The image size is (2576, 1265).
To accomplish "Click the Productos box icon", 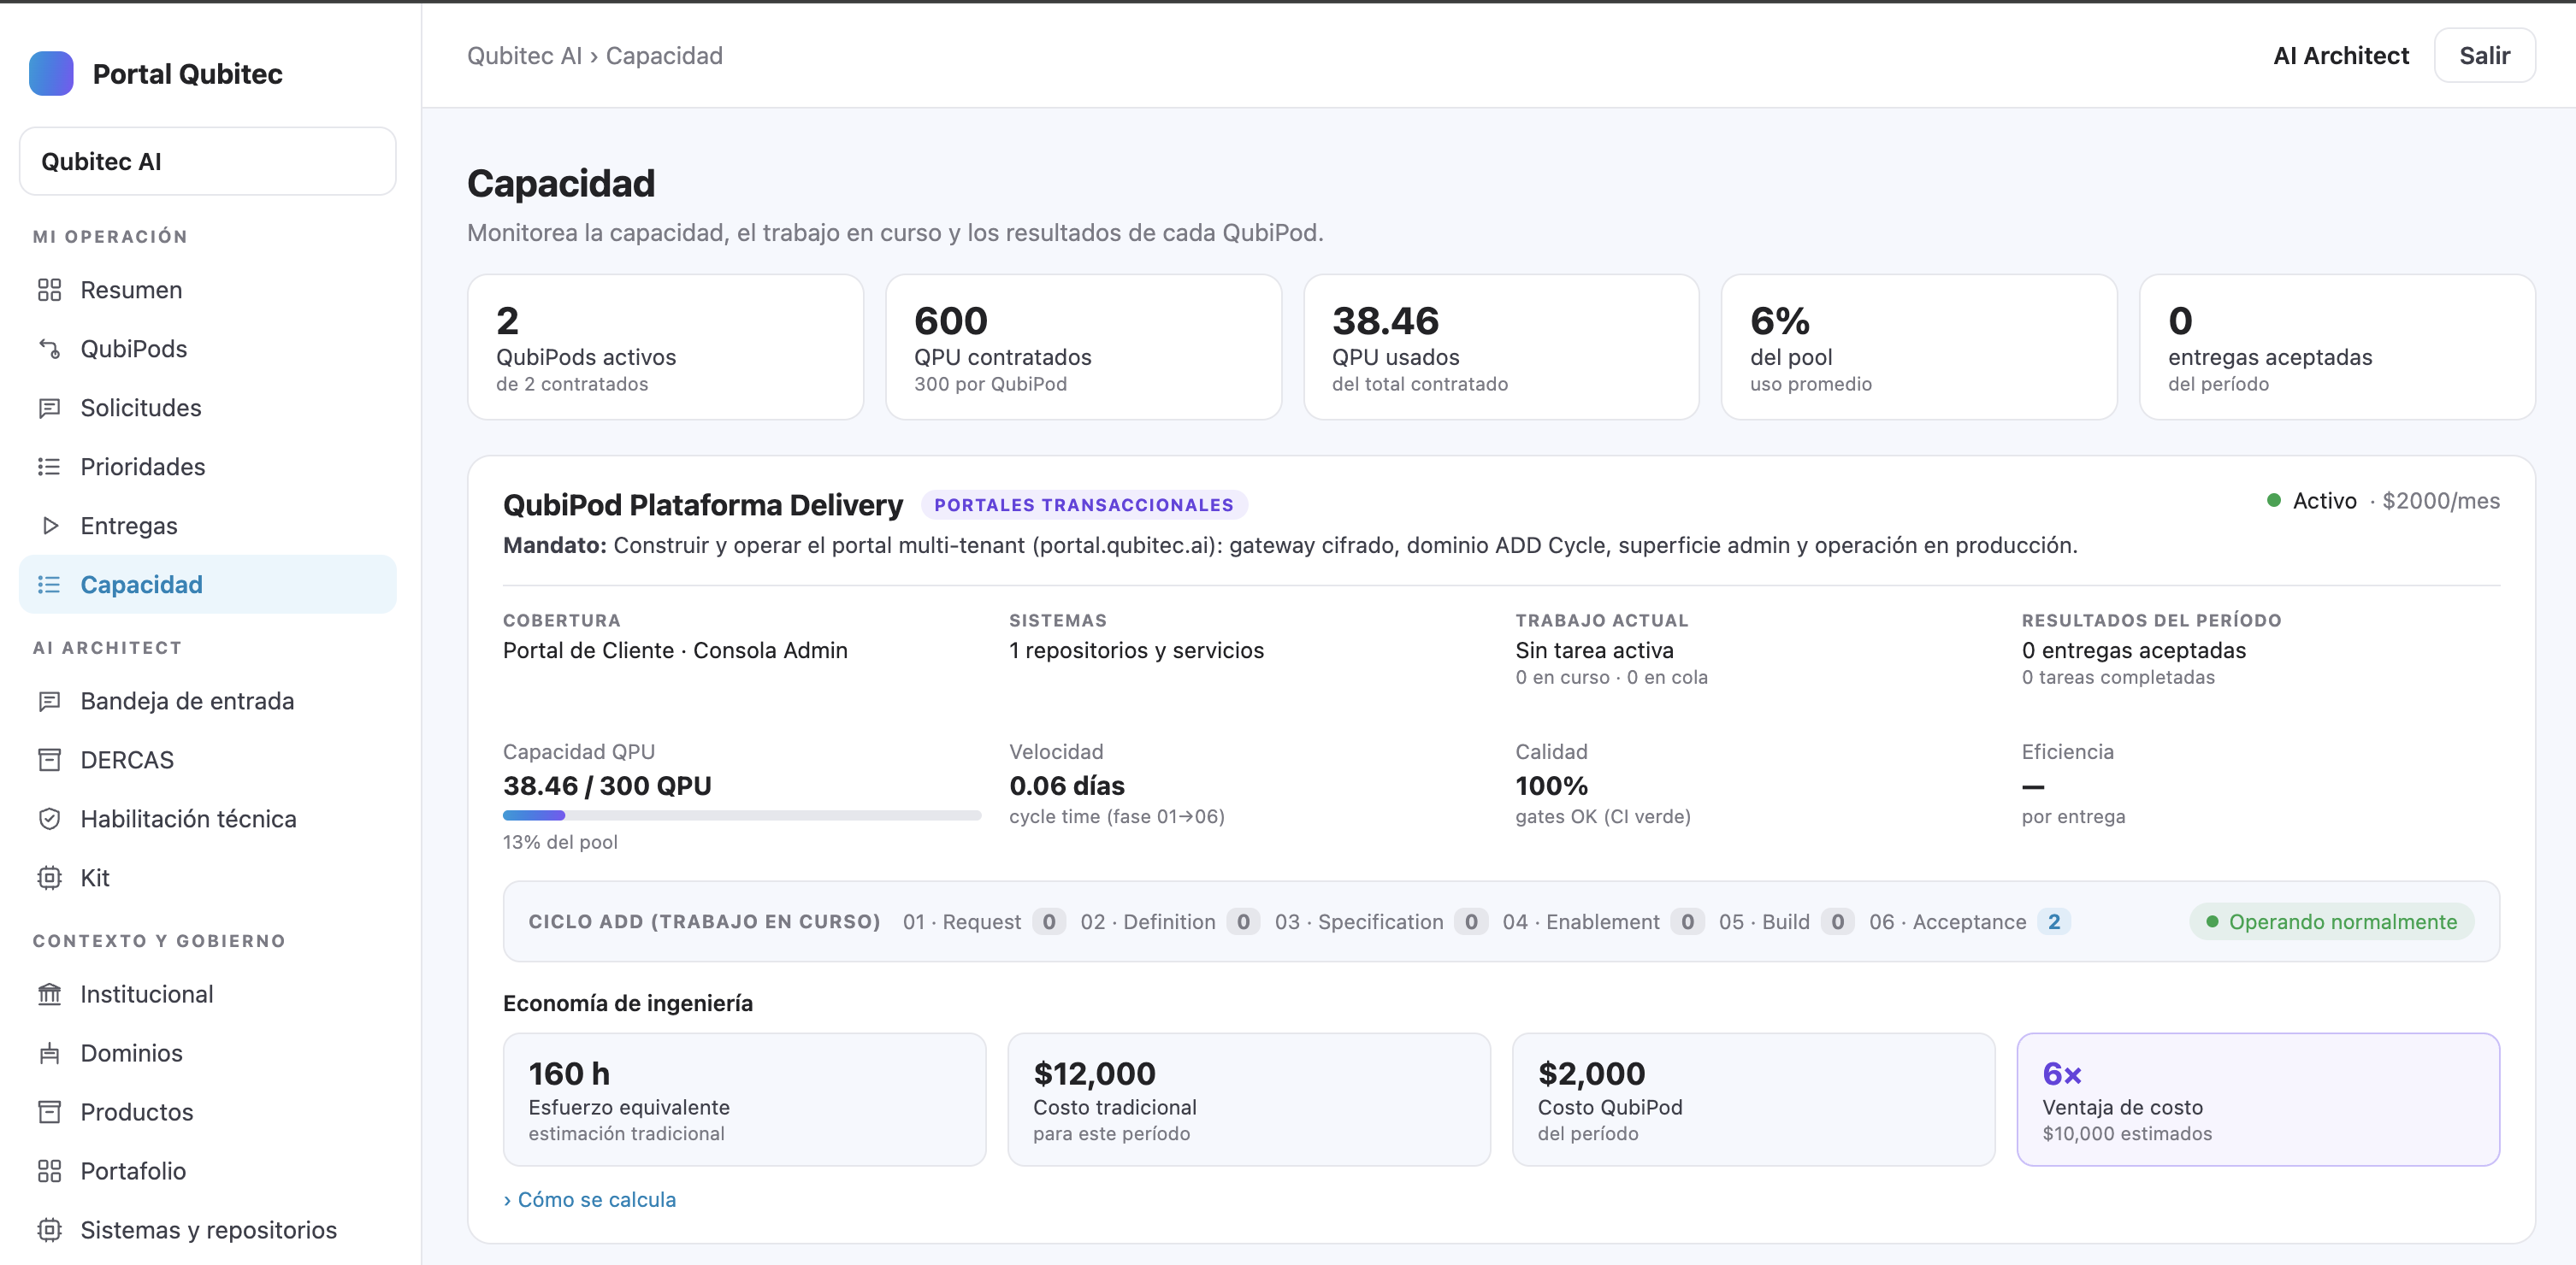I will (x=49, y=1112).
